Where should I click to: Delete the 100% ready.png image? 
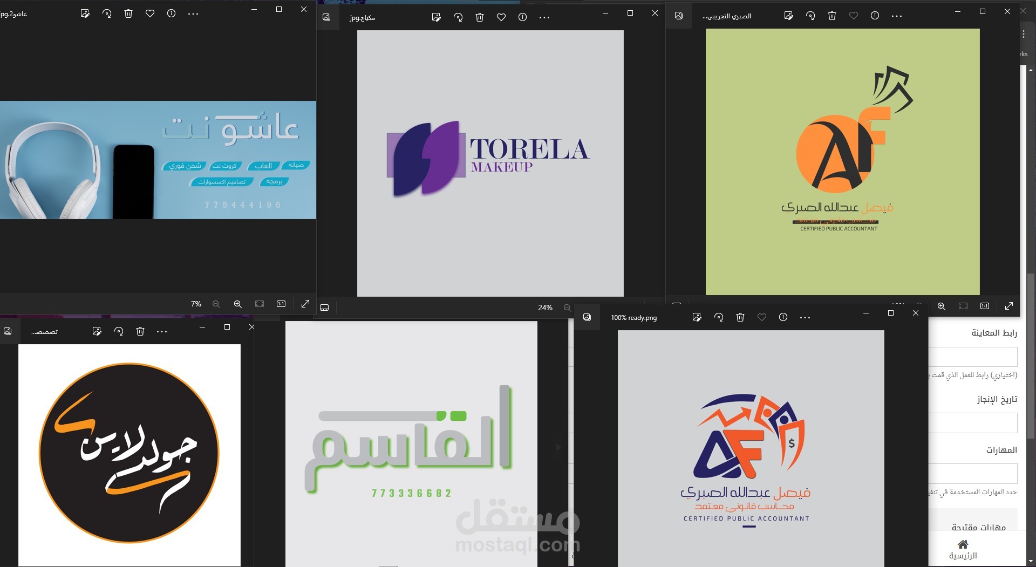pyautogui.click(x=740, y=317)
